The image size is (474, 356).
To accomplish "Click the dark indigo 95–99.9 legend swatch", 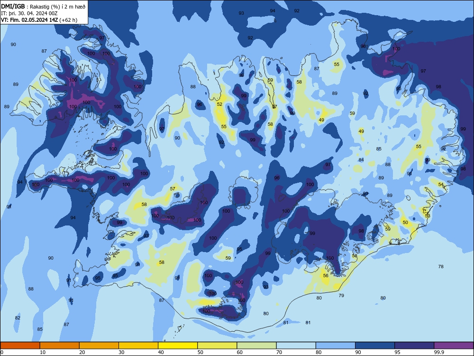I will [414, 346].
